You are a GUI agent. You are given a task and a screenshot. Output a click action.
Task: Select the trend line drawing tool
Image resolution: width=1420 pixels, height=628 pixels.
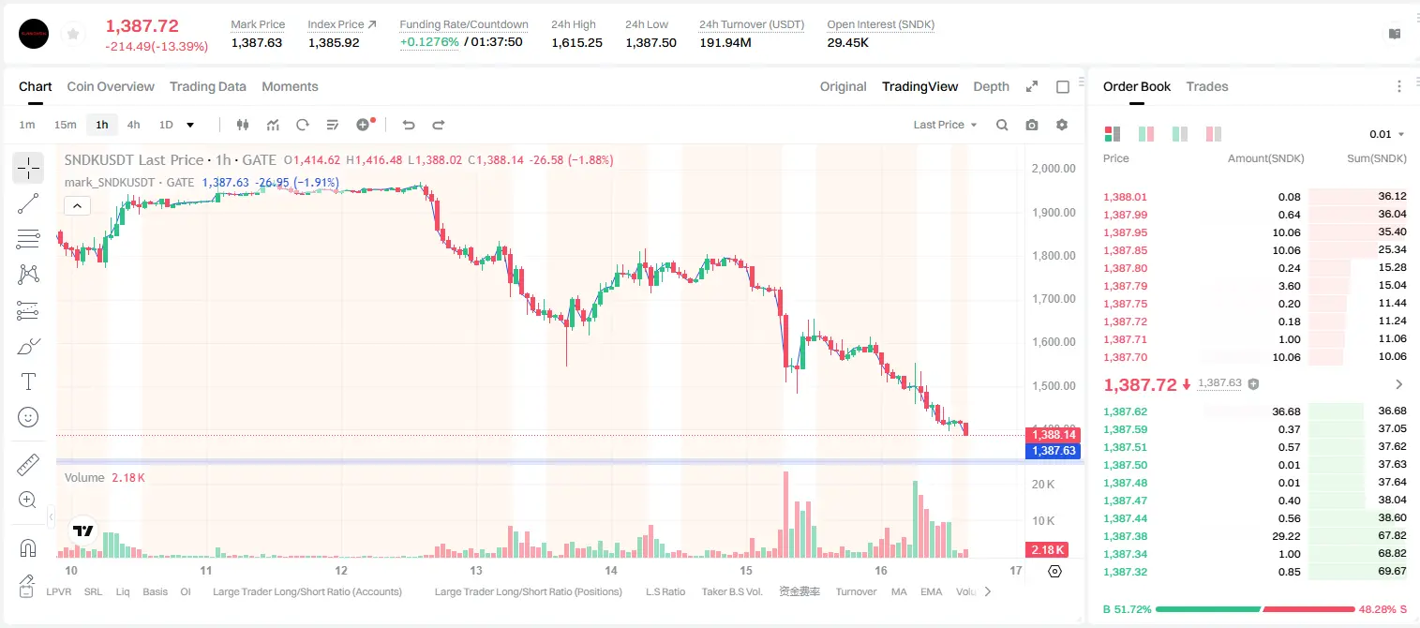point(28,203)
